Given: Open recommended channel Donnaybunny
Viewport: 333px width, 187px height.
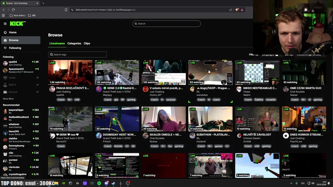Looking at the screenshot, I should coord(21,147).
